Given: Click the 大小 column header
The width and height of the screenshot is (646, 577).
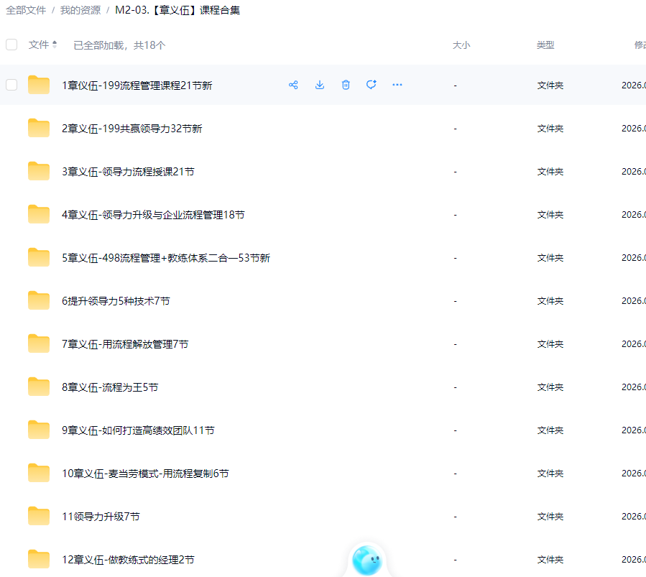Looking at the screenshot, I should tap(461, 44).
